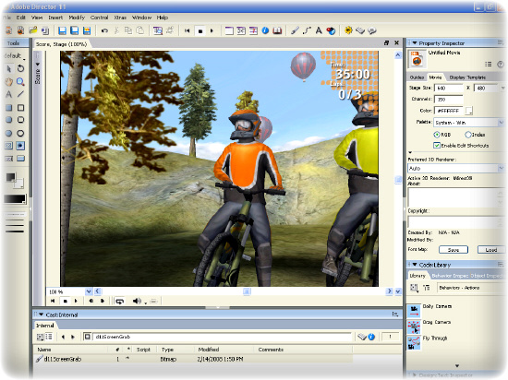Click the Drag Camera behavior icon

coord(414,327)
